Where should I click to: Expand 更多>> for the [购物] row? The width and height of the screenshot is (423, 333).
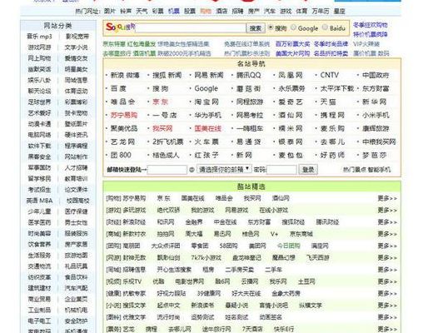pos(387,198)
